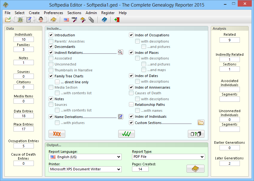Open the Select menu
The image size is (254, 181).
[19, 13]
